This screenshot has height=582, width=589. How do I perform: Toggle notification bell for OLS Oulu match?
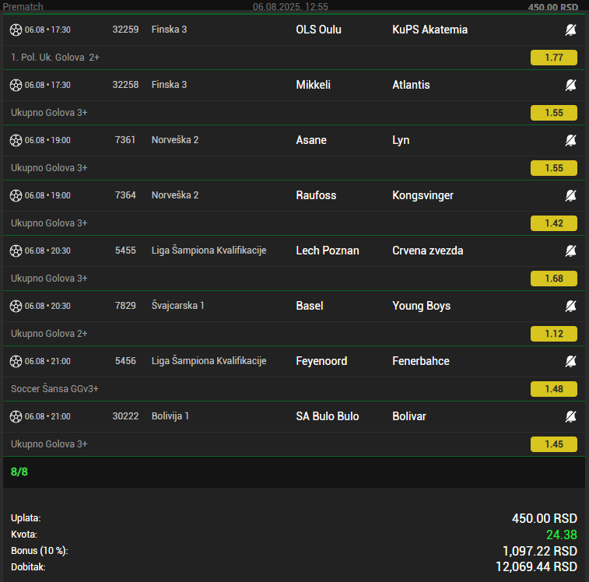570,30
